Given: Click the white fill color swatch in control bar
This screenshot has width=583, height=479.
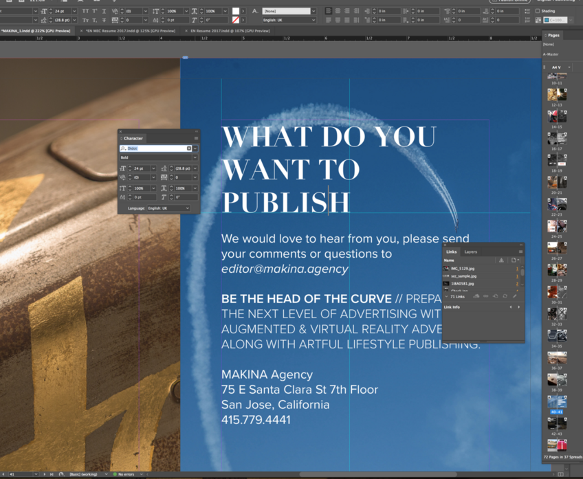Looking at the screenshot, I should 236,11.
